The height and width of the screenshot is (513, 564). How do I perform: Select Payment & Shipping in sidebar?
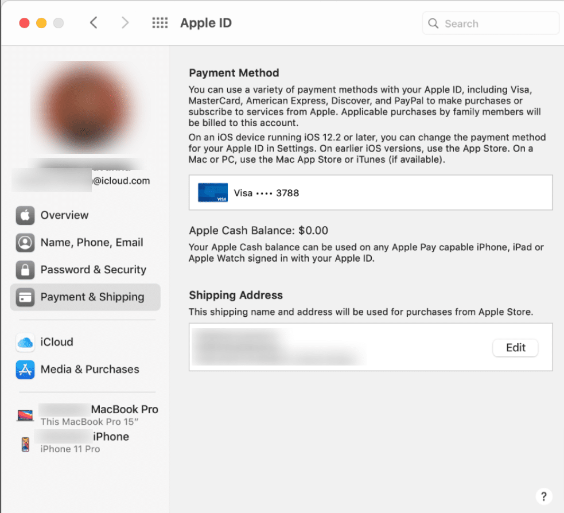point(85,297)
